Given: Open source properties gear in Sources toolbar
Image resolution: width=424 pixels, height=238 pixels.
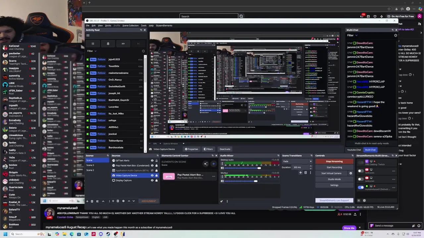Looking at the screenshot, I should (x=123, y=201).
